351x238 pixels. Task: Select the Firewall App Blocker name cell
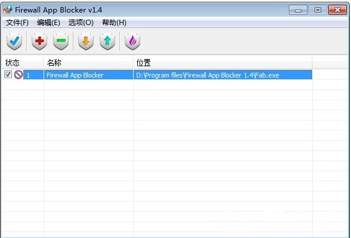pos(88,75)
